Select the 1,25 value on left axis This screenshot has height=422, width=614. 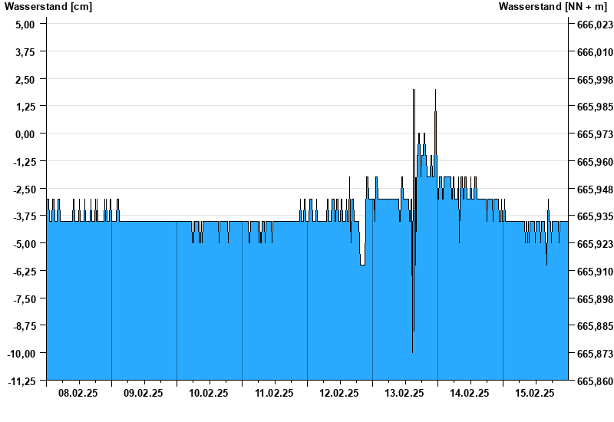coord(25,107)
